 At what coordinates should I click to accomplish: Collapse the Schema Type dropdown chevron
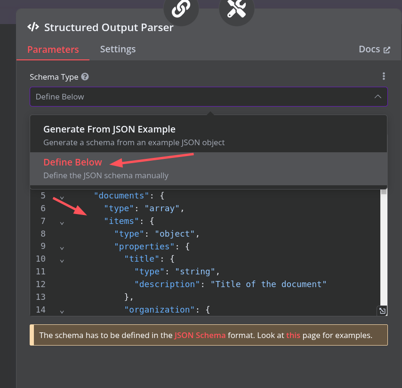coord(378,97)
